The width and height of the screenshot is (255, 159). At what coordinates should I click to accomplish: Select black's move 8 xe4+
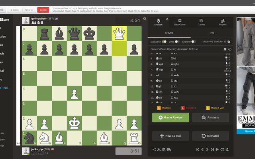[175, 75]
